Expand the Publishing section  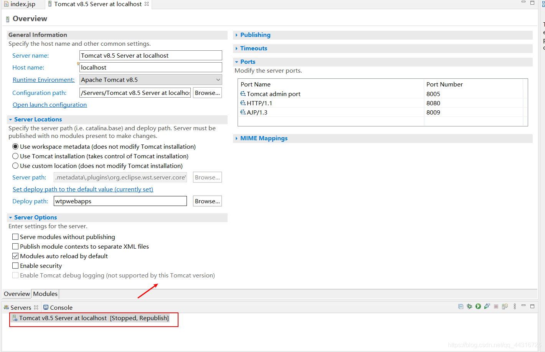(x=236, y=35)
